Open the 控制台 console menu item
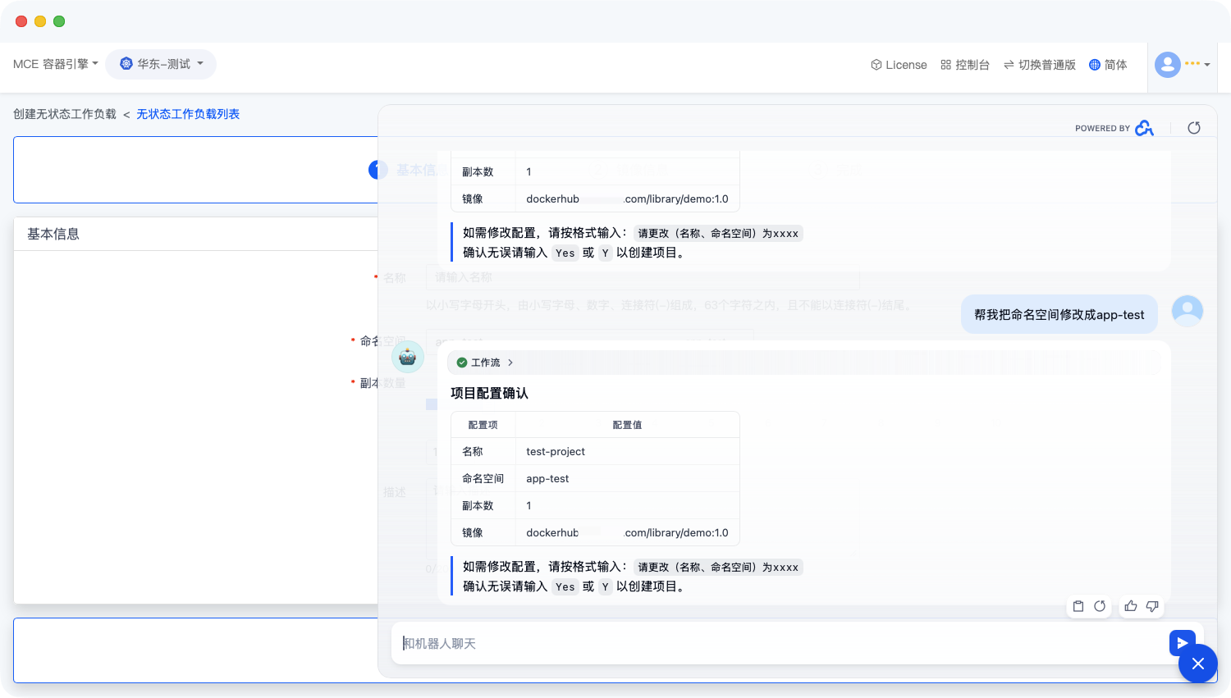The height and width of the screenshot is (698, 1231). (x=965, y=65)
